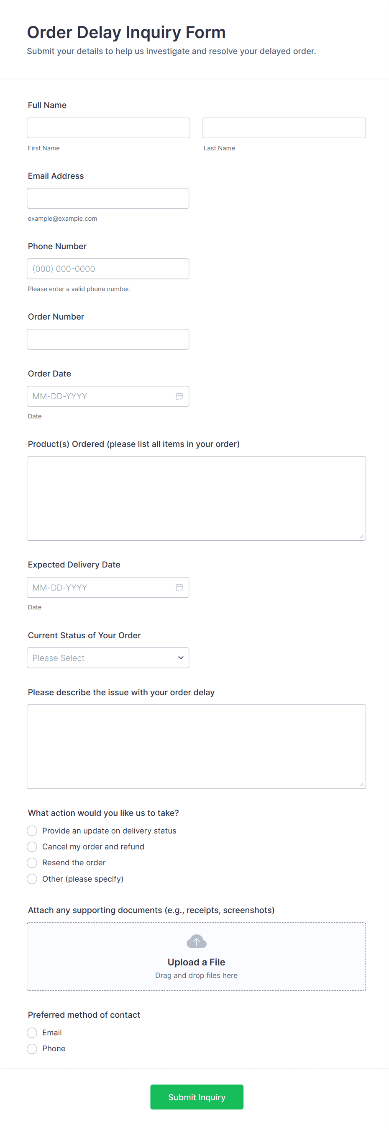Click the Expected Delivery Date input field

point(101,587)
